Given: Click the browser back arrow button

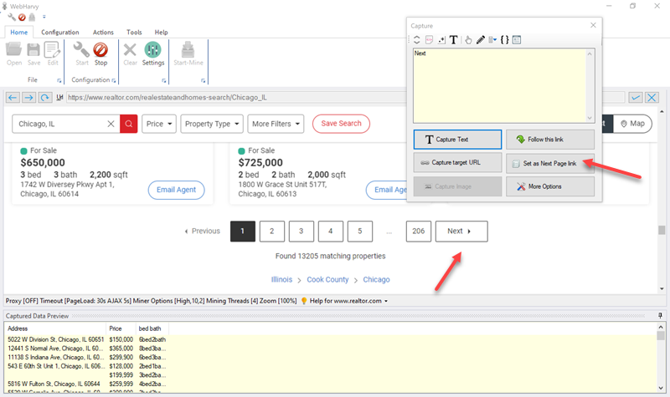Looking at the screenshot, I should pyautogui.click(x=13, y=98).
